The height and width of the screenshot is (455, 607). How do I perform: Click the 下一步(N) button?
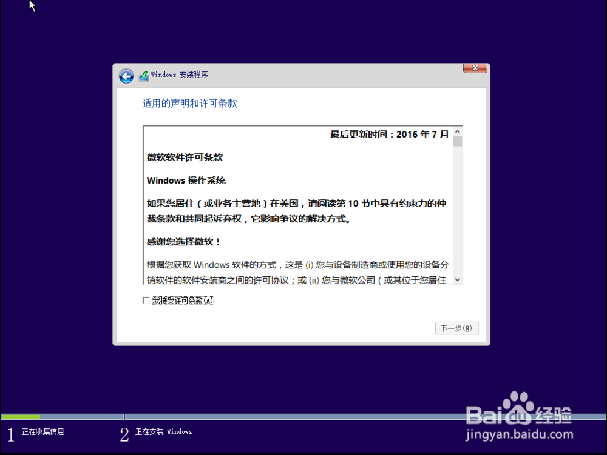[x=457, y=328]
